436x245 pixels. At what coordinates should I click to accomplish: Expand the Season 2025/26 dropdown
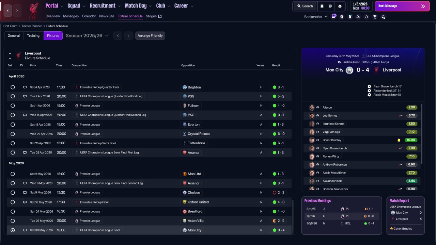click(87, 36)
